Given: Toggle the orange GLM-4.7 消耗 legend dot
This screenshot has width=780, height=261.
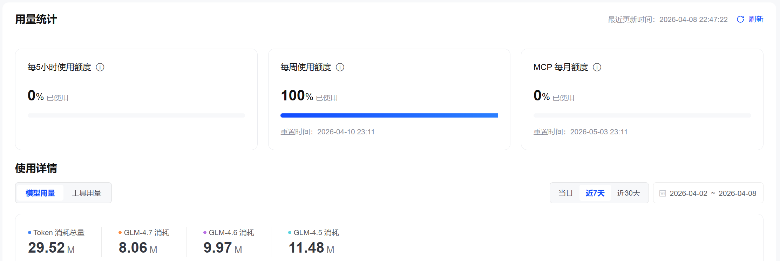Looking at the screenshot, I should tap(120, 232).
